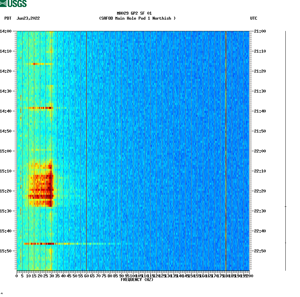Click the red vertical line near 180 Hz

tap(226, 150)
